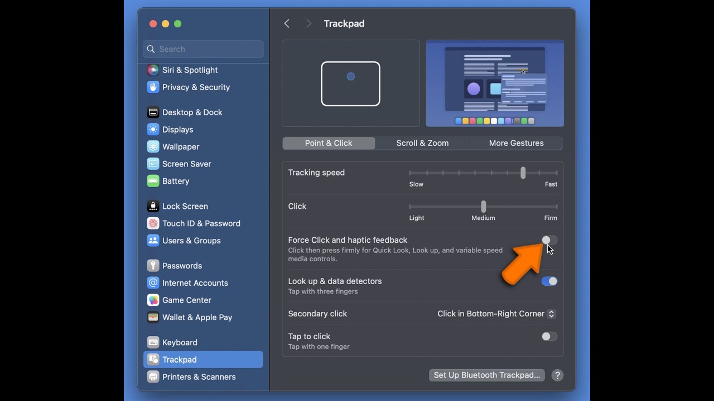Image resolution: width=714 pixels, height=401 pixels.
Task: Focus the Search input field
Action: point(203,49)
